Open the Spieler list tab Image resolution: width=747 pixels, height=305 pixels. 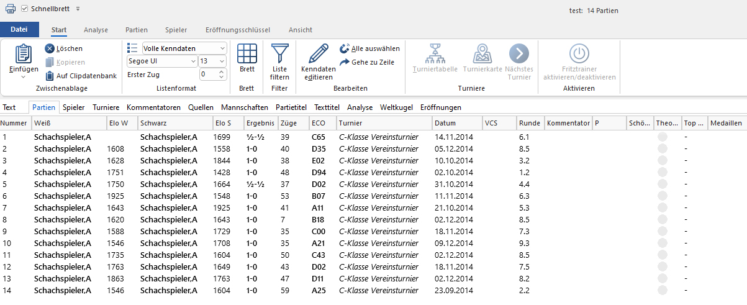(x=74, y=107)
